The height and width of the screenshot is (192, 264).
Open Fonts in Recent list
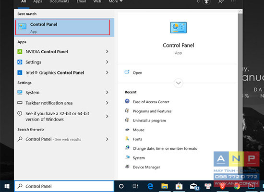click(x=137, y=139)
